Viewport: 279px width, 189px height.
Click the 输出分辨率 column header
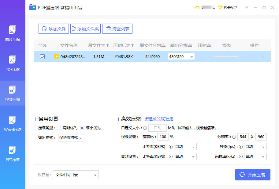click(181, 45)
